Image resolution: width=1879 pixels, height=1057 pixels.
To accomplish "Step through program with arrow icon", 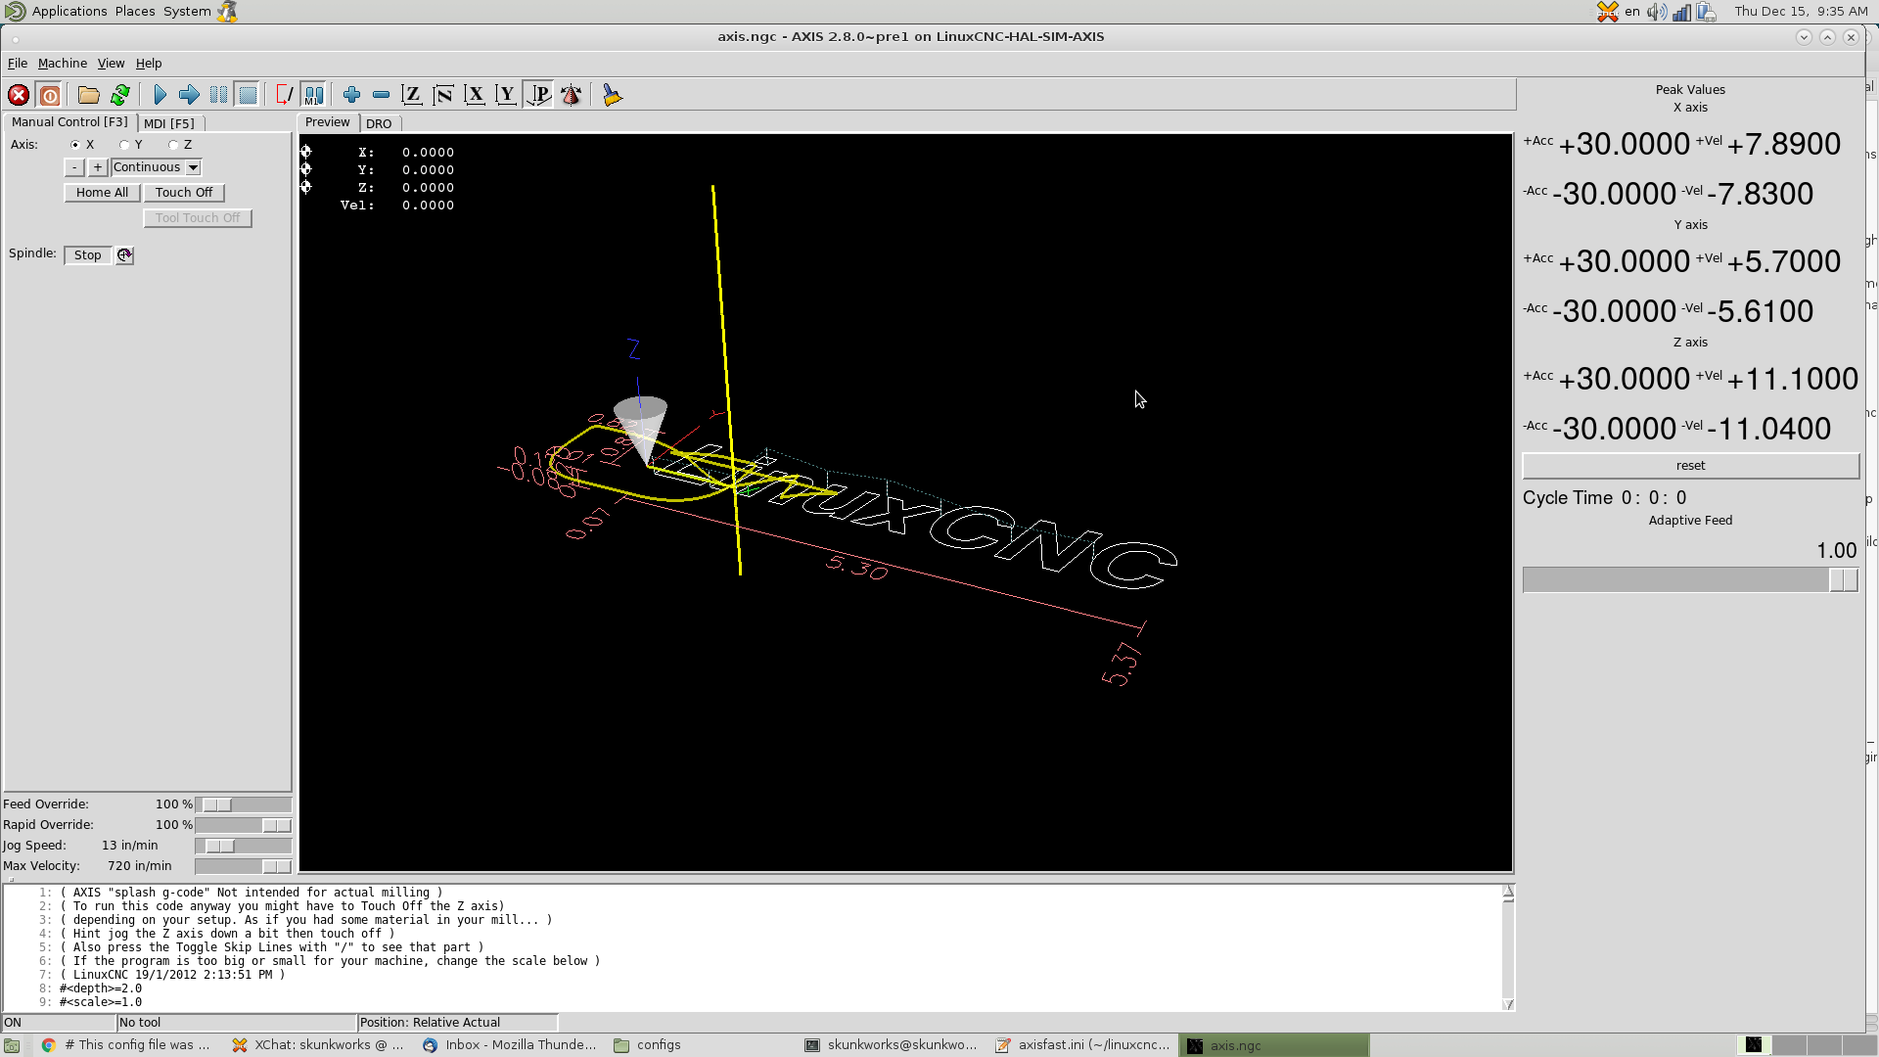I will click(189, 95).
